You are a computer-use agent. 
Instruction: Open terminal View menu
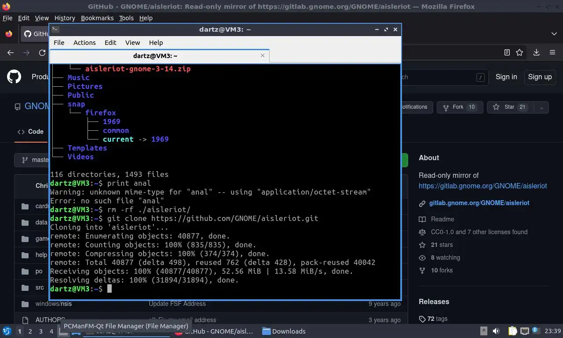pyautogui.click(x=132, y=43)
